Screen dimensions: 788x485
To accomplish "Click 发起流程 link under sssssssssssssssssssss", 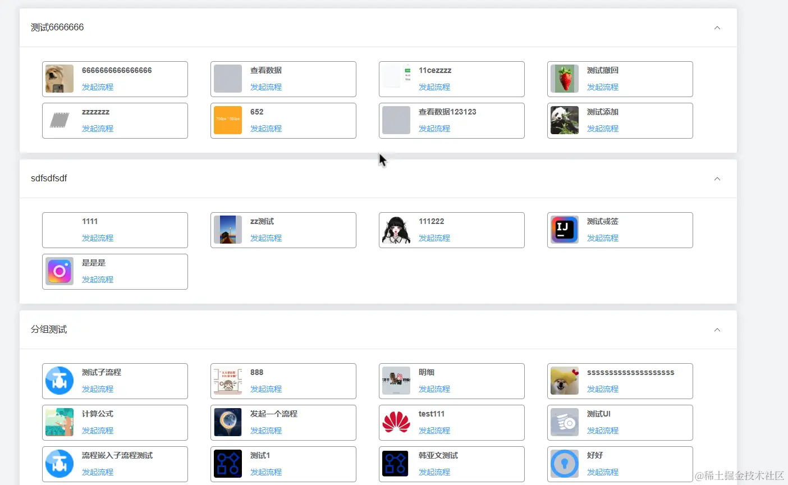I will [603, 389].
